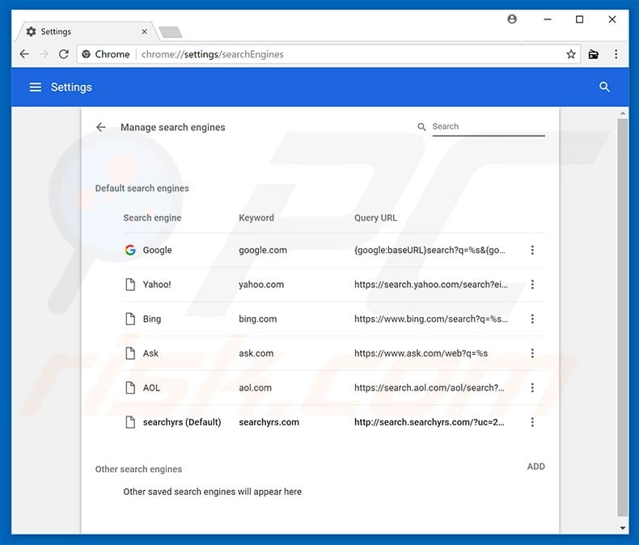This screenshot has height=545, width=639.
Task: Select the Yahoo! engine name
Action: (157, 285)
